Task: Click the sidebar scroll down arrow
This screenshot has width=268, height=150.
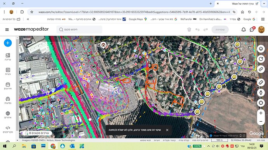Action: [x=17, y=140]
